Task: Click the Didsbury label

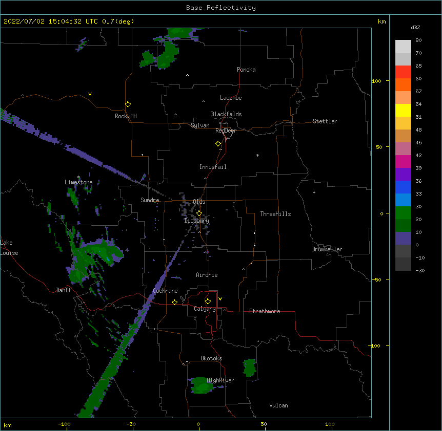Action: pos(196,221)
